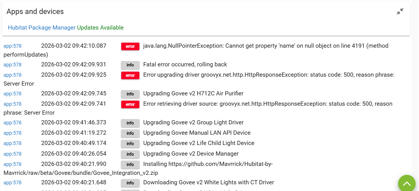Click info badge for H712C Air Purifier
419x191 pixels.
(130, 94)
